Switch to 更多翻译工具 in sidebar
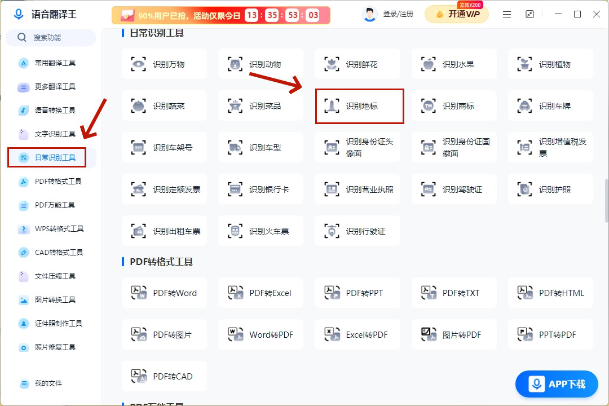Screen dimensions: 609x406 click(51, 87)
